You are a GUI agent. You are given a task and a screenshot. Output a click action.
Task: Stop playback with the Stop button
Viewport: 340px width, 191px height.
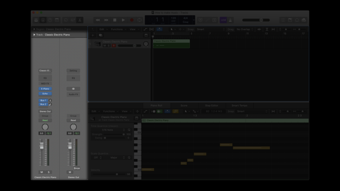[115, 20]
